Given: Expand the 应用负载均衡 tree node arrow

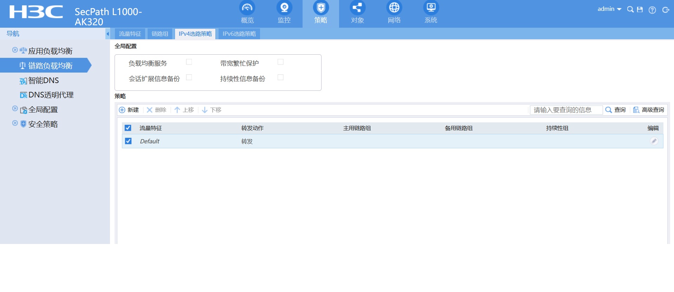Looking at the screenshot, I should [15, 50].
